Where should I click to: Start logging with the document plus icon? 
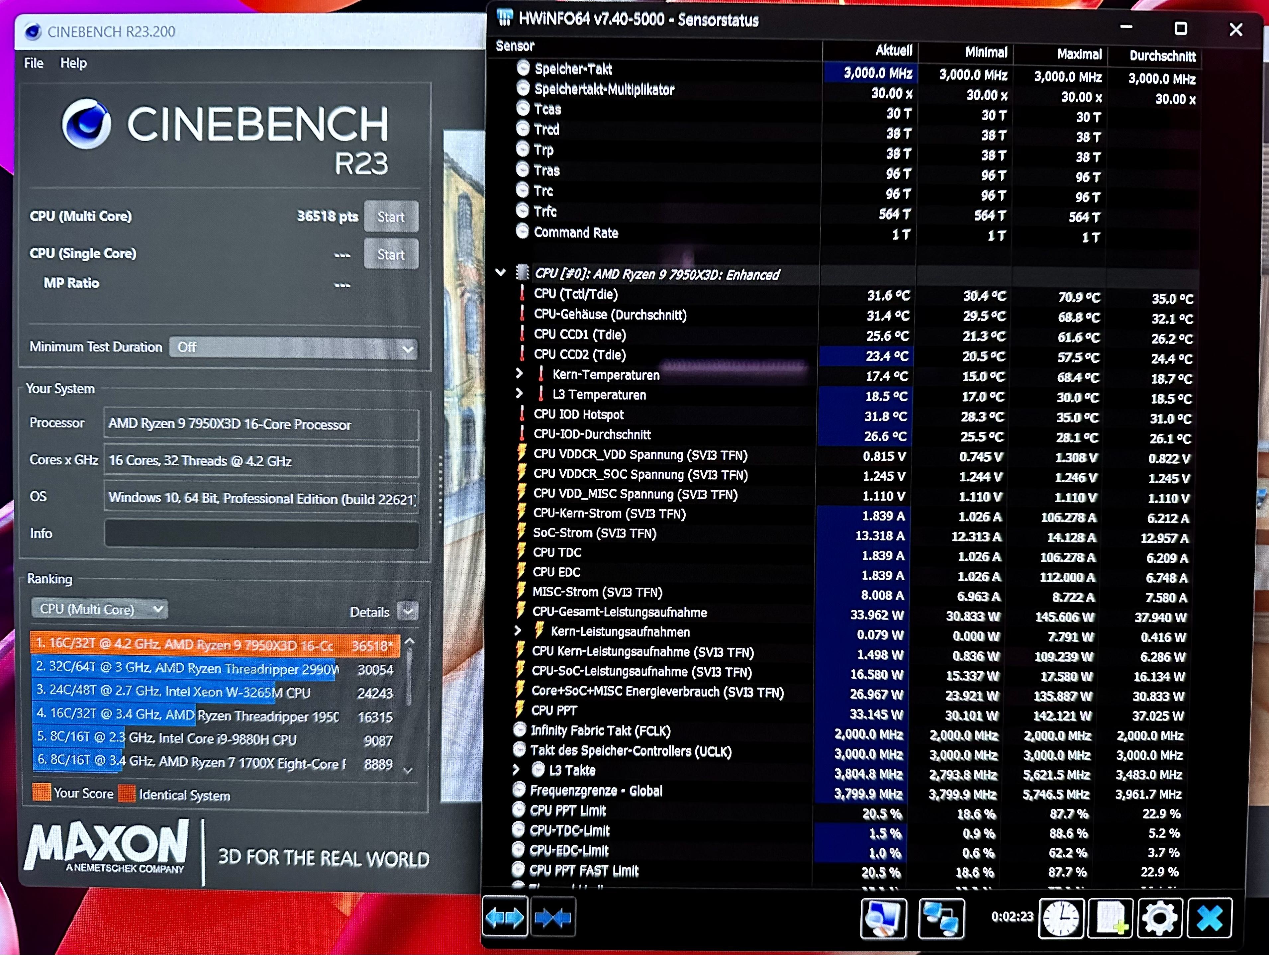tap(1110, 918)
